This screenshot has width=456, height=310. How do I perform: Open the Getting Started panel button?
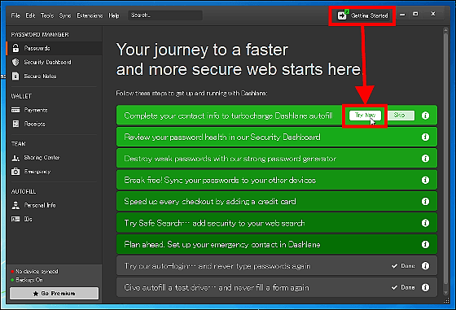362,15
